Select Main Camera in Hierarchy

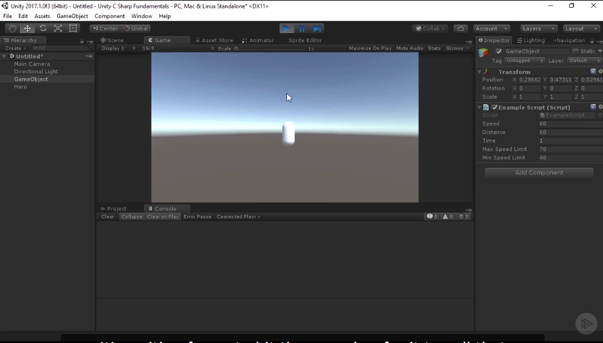click(32, 64)
